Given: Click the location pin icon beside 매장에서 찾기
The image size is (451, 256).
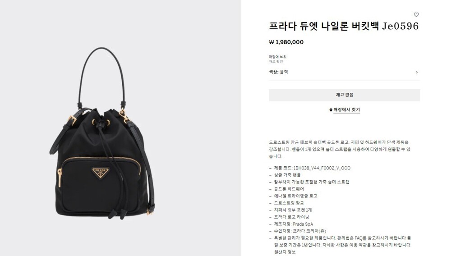Looking at the screenshot, I should (x=331, y=110).
